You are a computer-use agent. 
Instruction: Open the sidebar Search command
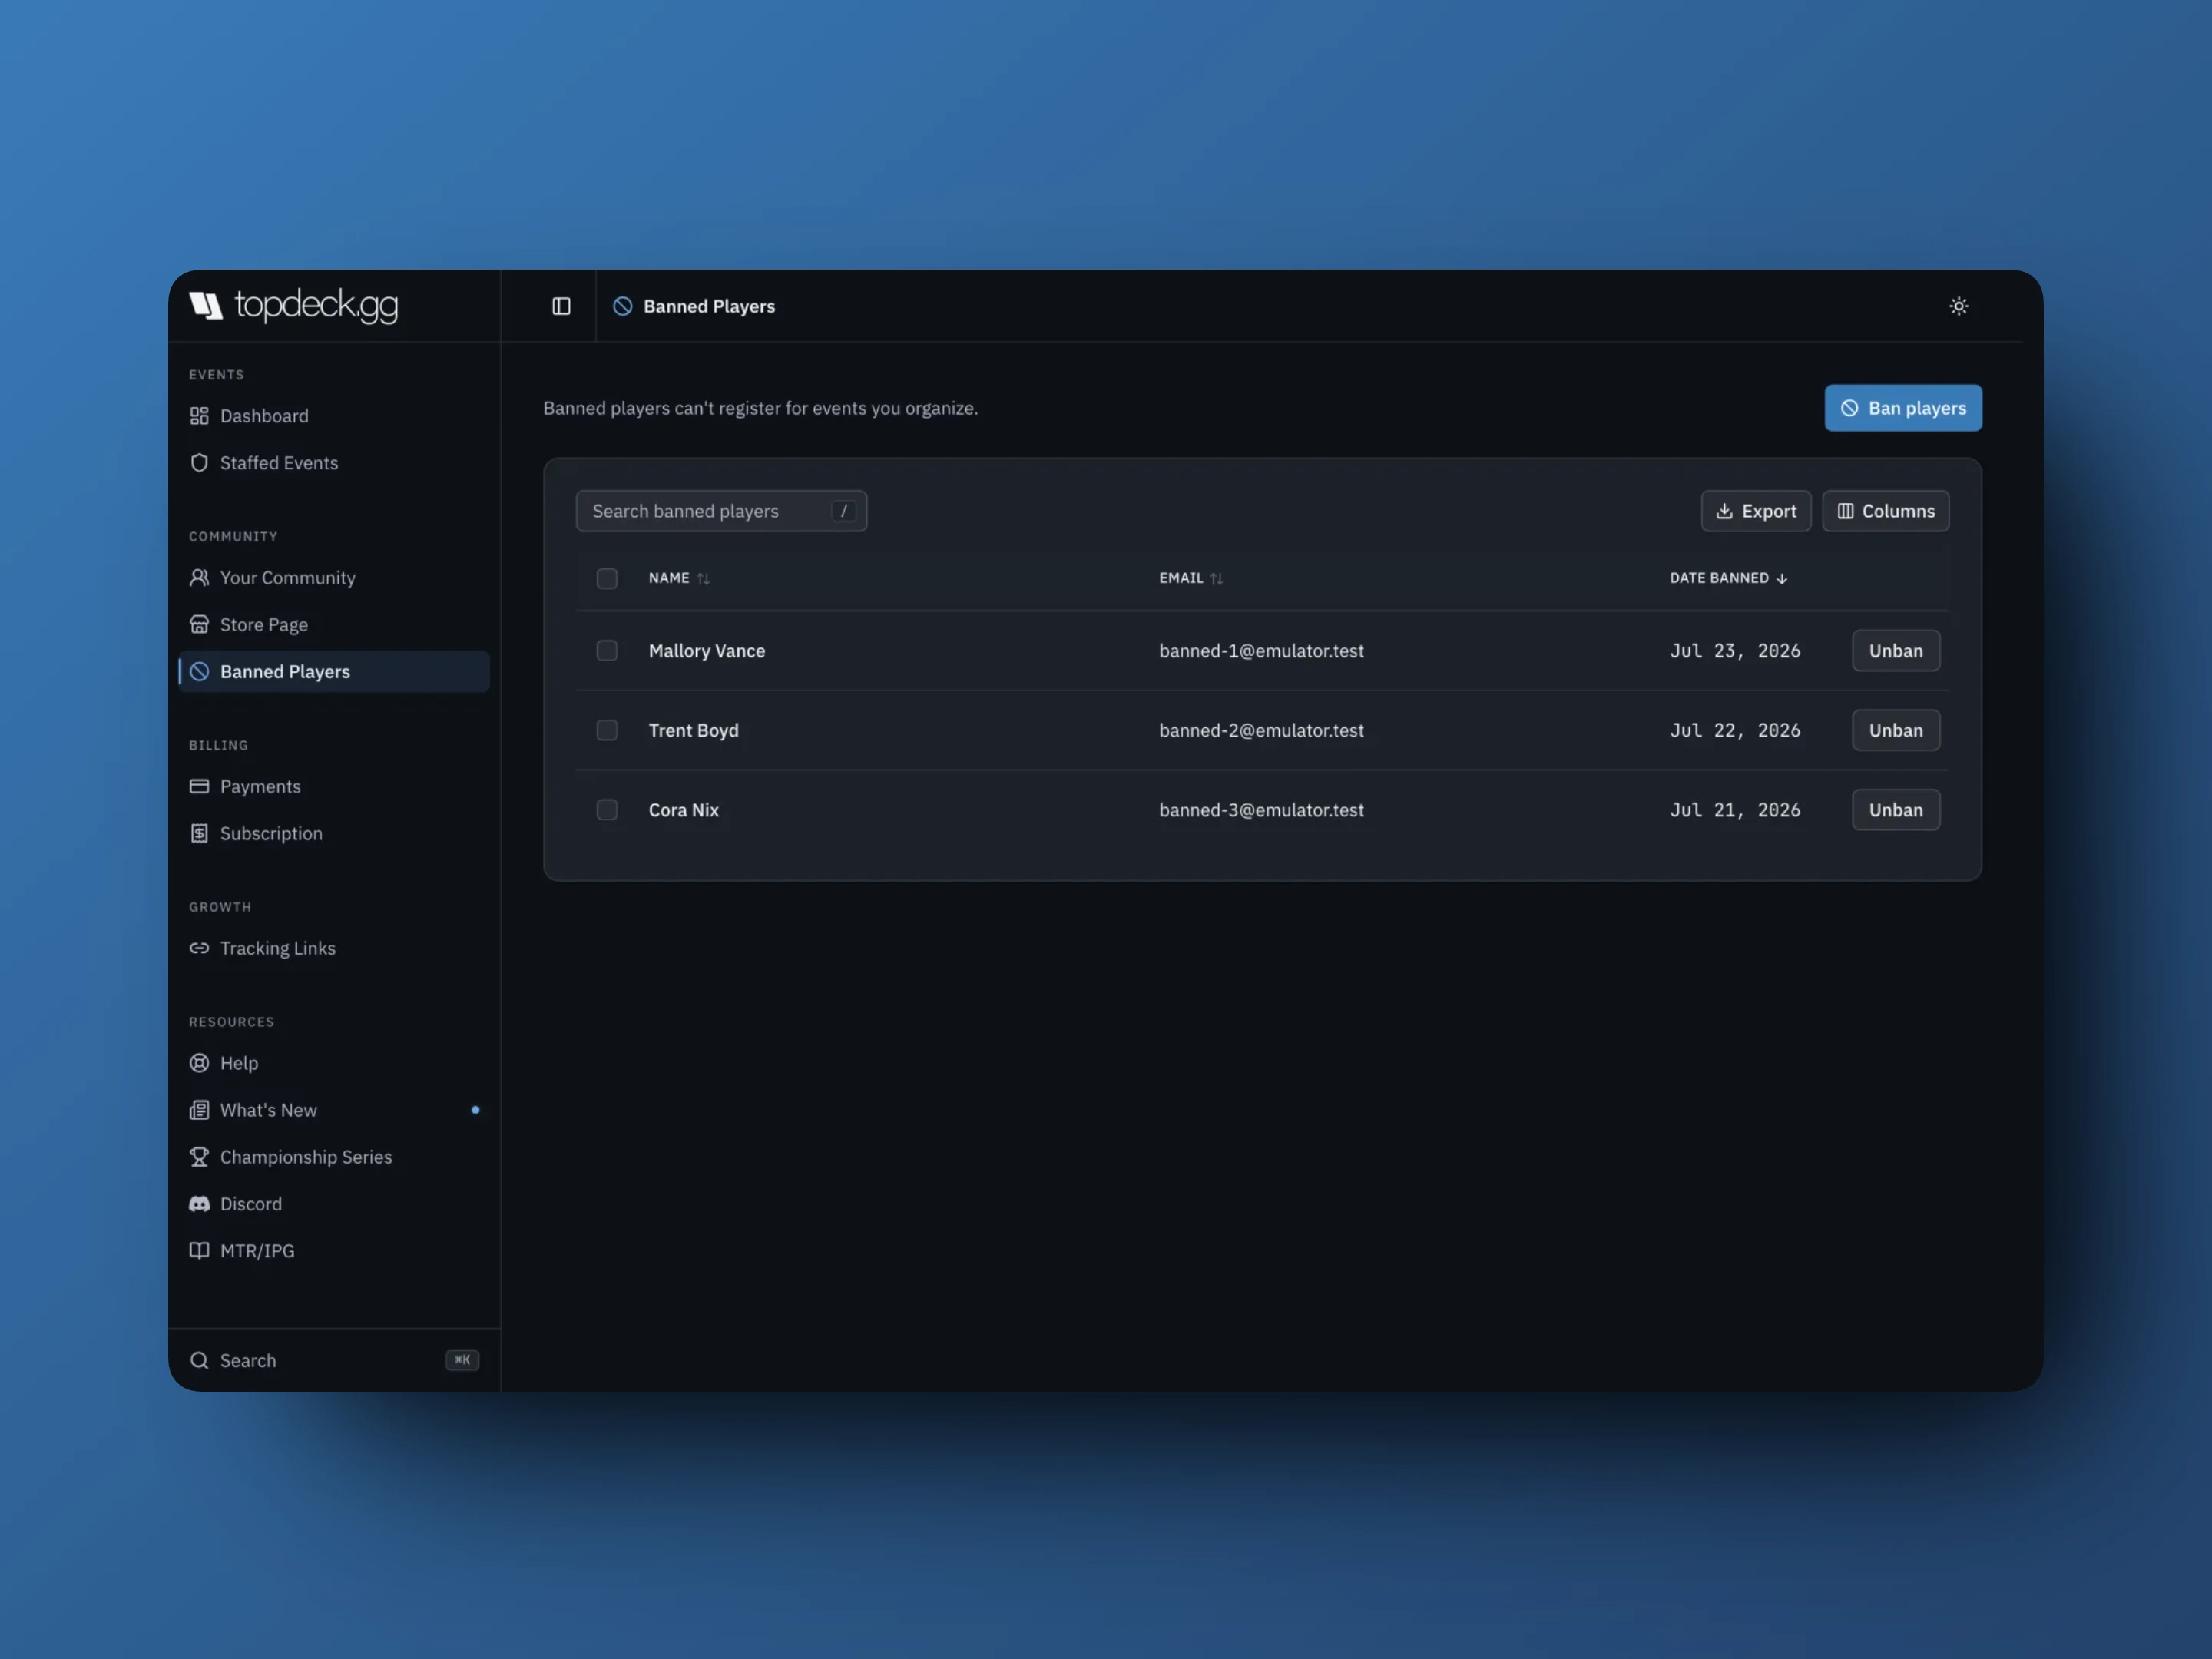click(334, 1360)
